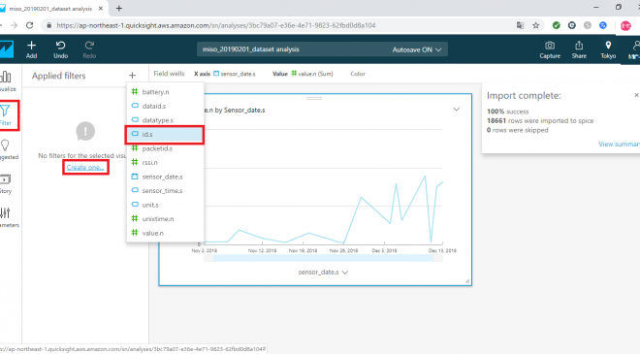Screen dimensions: 640x354
Task: Select battery.n from field list
Action: [165, 92]
